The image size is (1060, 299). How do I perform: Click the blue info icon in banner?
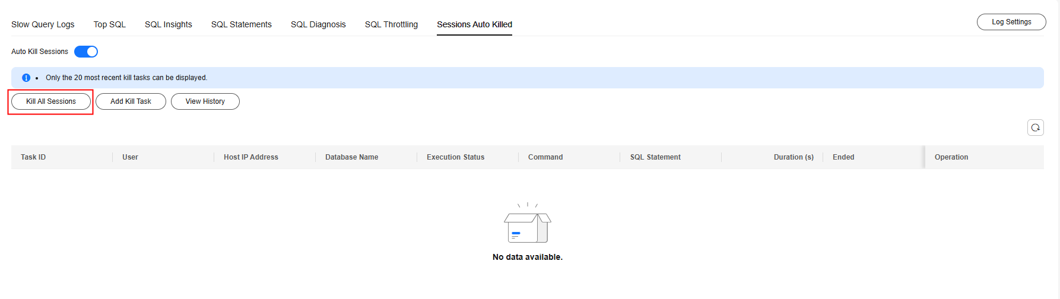point(26,78)
